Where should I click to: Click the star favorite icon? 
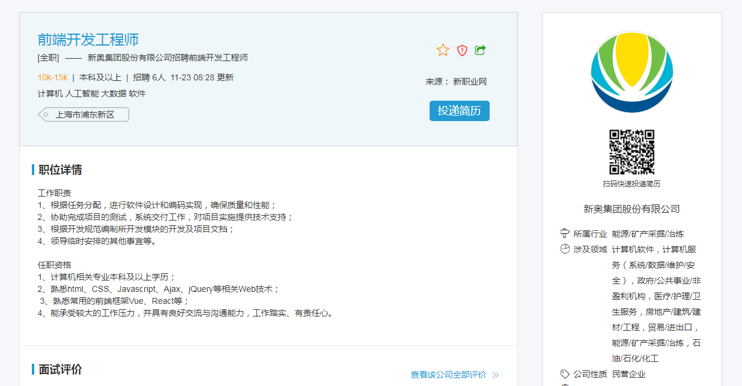click(443, 50)
